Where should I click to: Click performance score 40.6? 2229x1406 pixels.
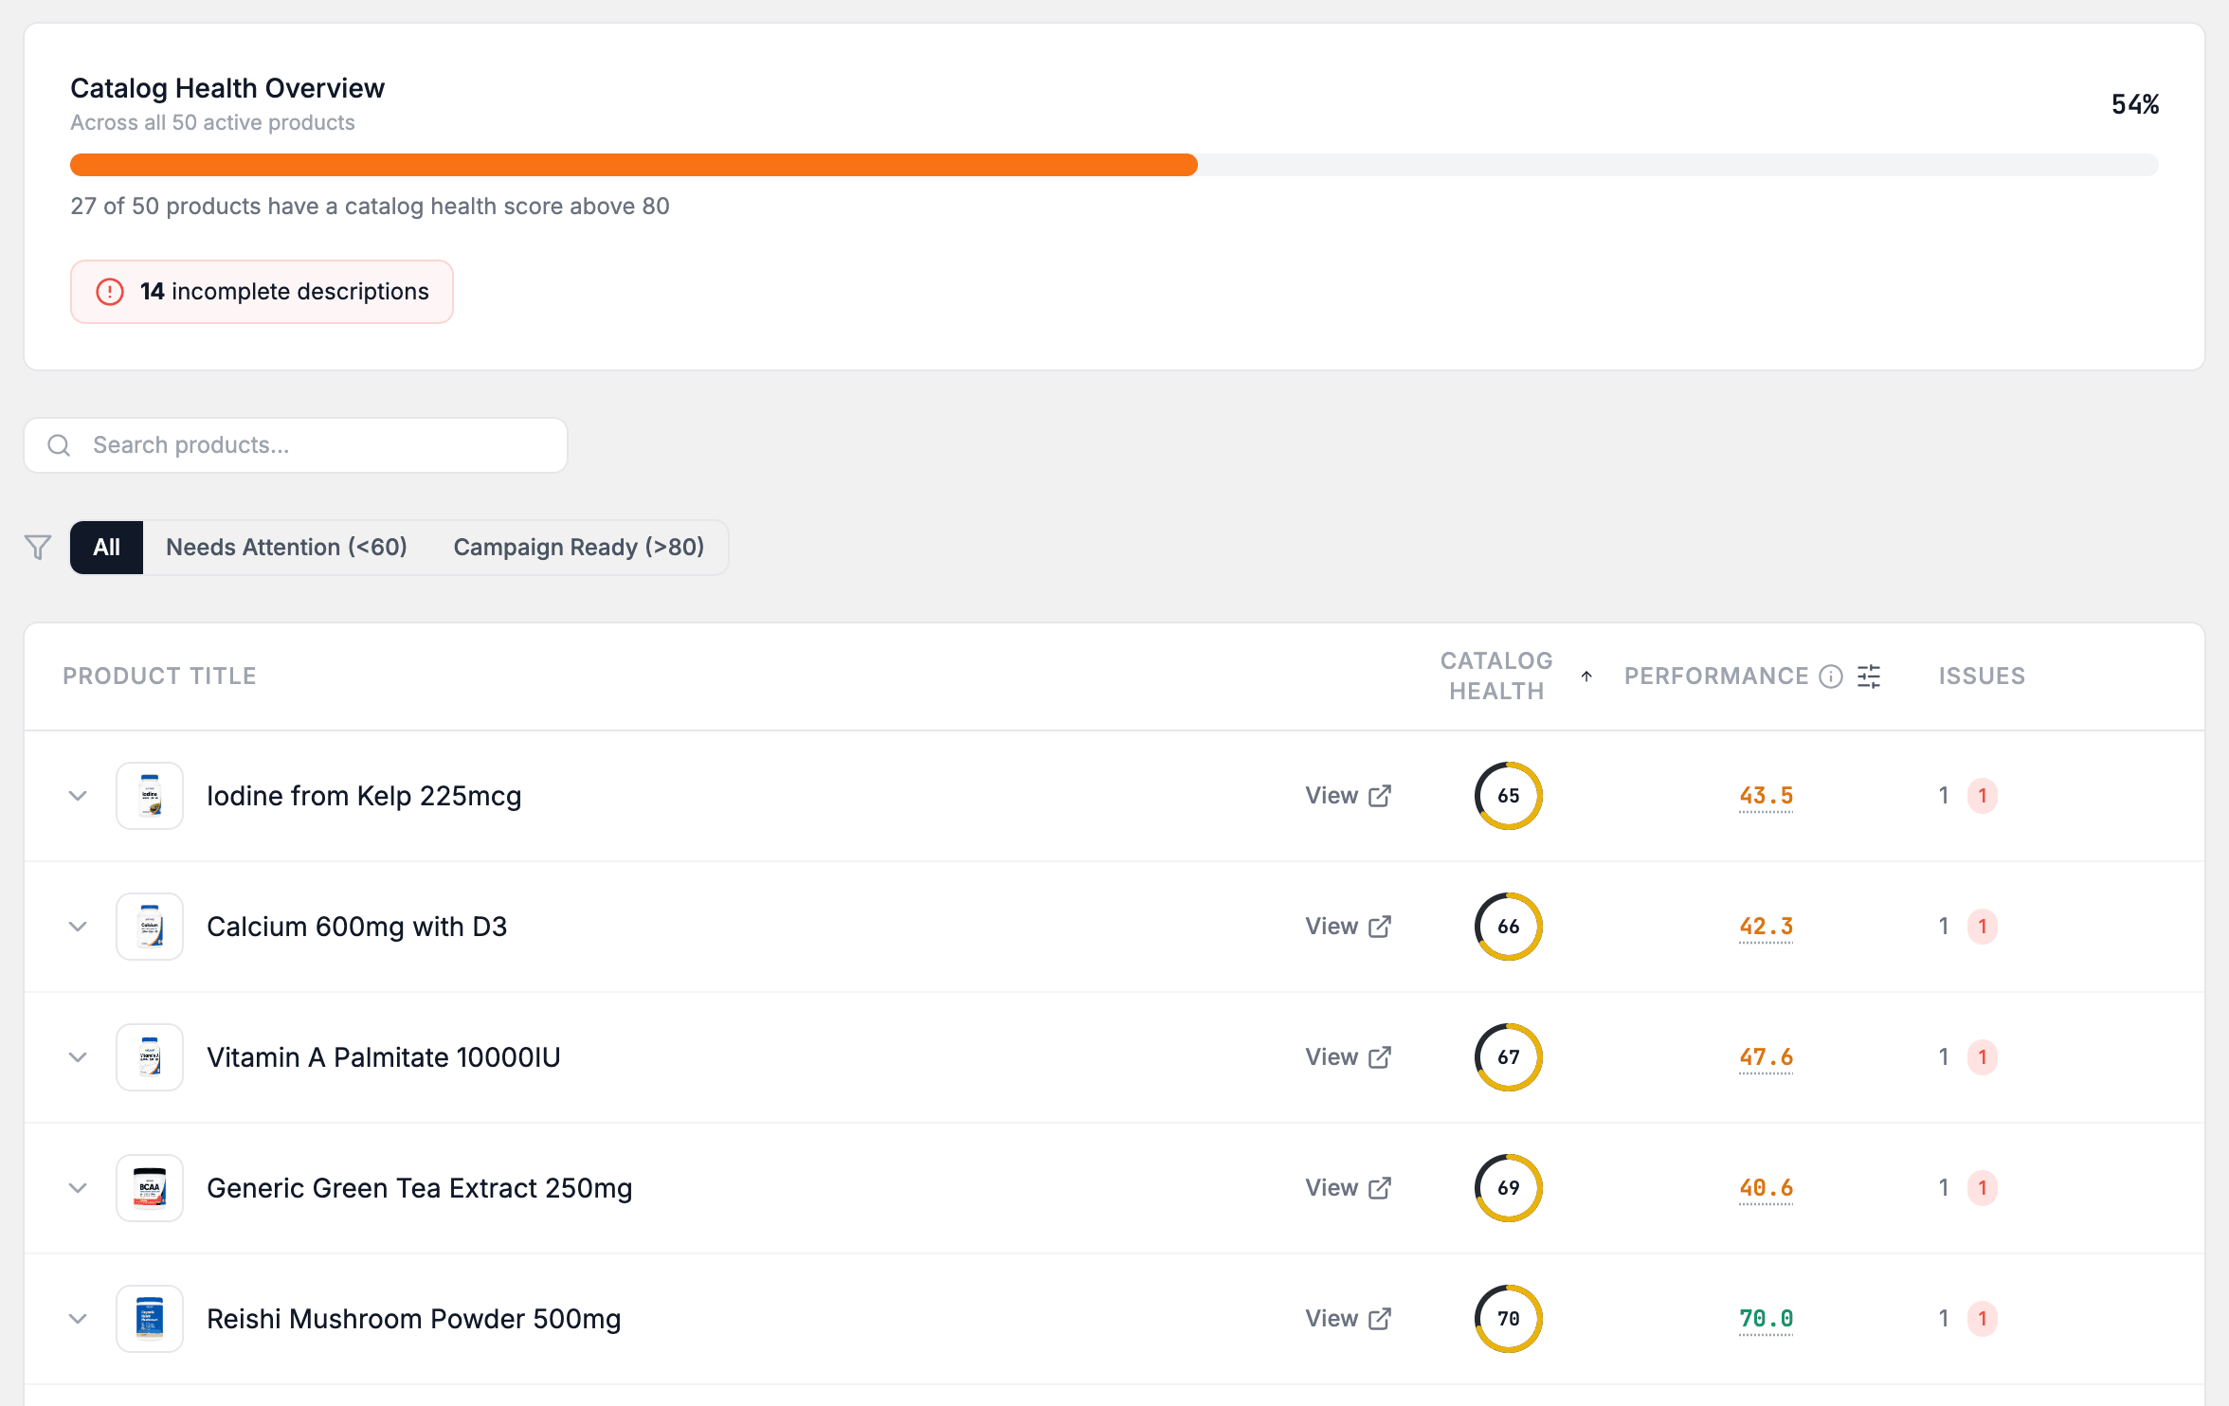click(x=1767, y=1188)
